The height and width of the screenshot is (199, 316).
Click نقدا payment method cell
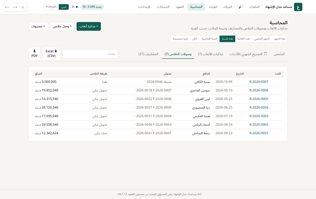[105, 82]
